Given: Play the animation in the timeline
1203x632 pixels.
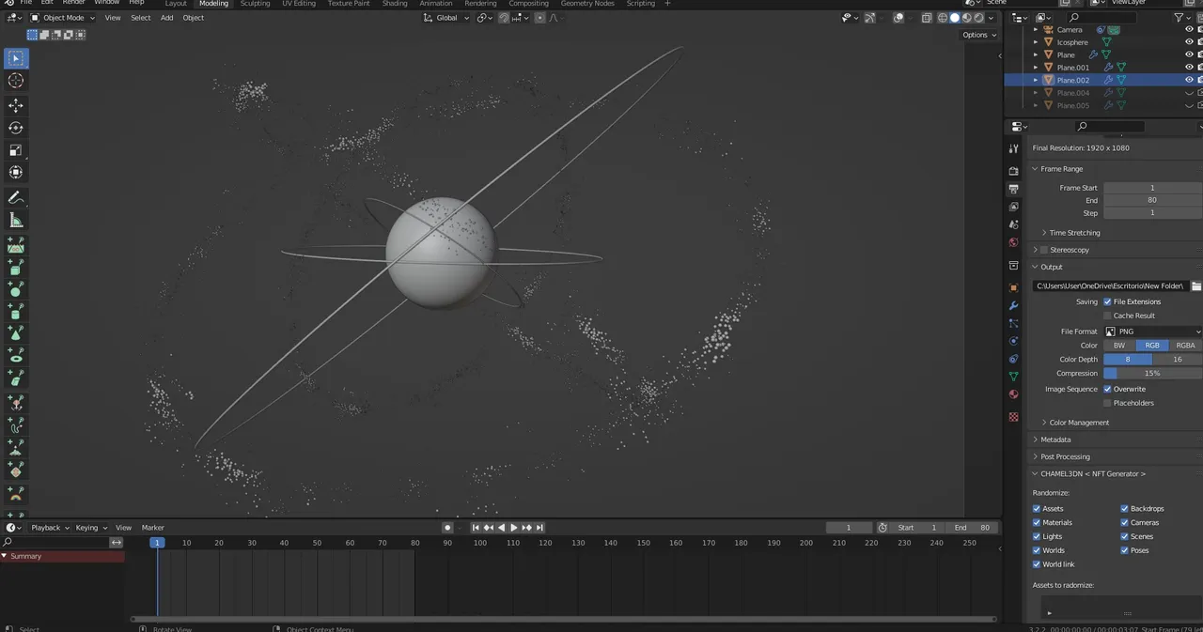Looking at the screenshot, I should (514, 528).
